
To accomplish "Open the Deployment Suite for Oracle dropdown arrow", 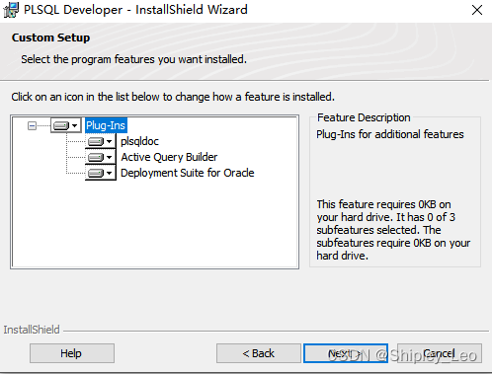I will [x=110, y=173].
